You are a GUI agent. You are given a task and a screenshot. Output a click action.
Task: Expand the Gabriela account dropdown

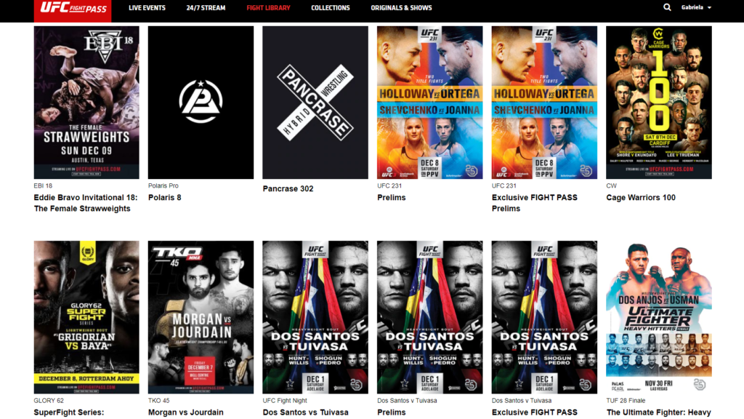696,7
